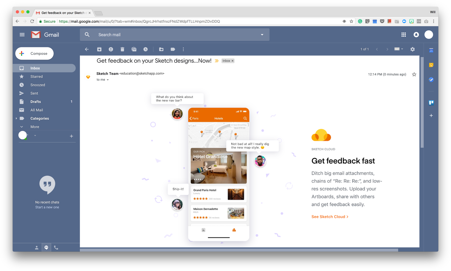This screenshot has width=451, height=271.
Task: Open Google Tasks side panel
Action: [431, 80]
